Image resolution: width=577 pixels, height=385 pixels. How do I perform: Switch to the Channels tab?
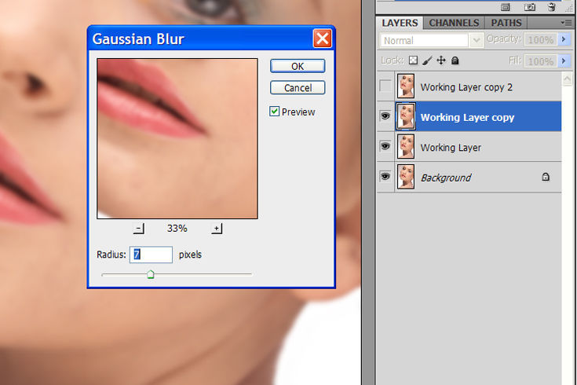click(454, 23)
